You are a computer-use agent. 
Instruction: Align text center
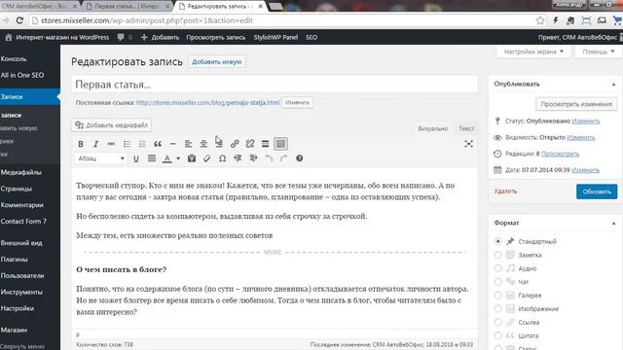click(203, 144)
